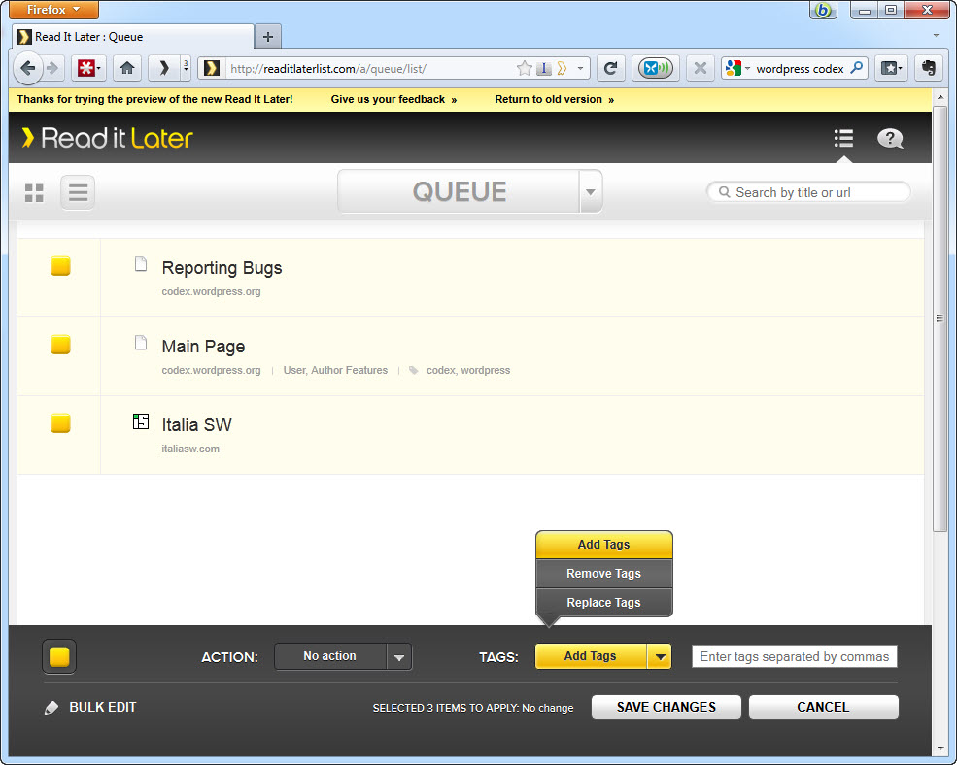
Task: Open the Italia SW item
Action: [196, 425]
